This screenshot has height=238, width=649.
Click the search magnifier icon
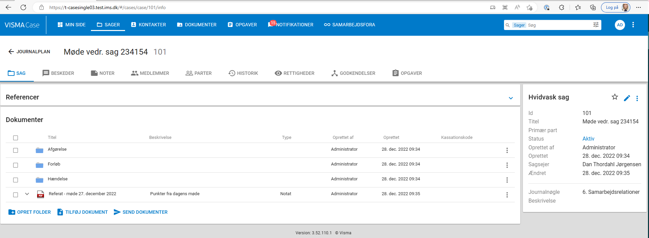coord(507,25)
